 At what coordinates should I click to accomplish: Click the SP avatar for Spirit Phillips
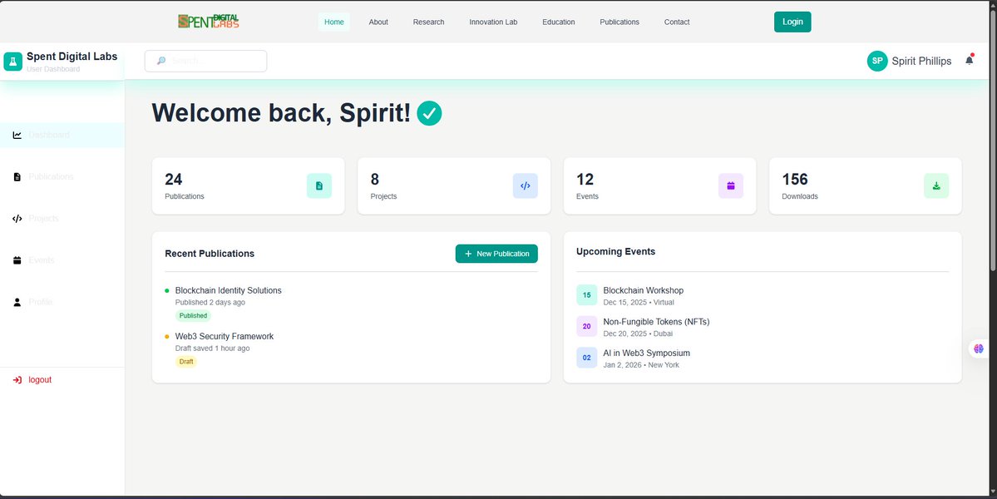pyautogui.click(x=876, y=61)
